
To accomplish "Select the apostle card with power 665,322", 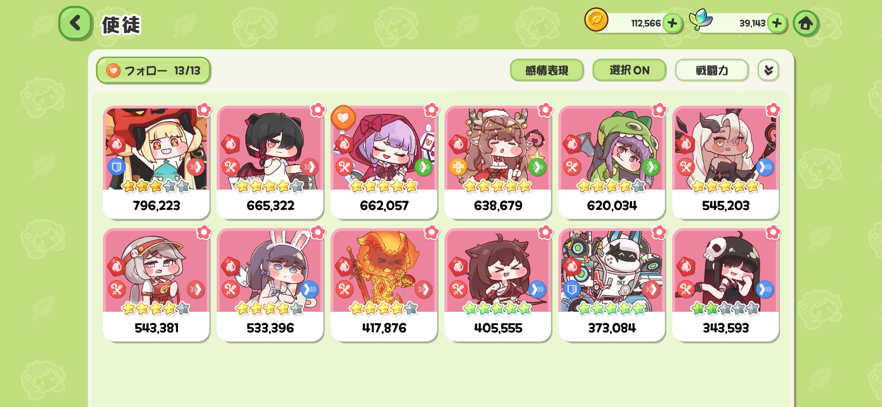I will pos(270,162).
